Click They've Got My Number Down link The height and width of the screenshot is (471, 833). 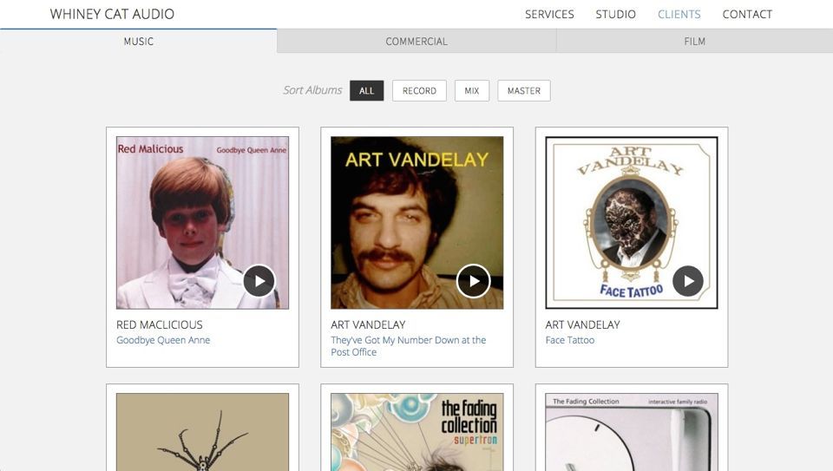(408, 340)
